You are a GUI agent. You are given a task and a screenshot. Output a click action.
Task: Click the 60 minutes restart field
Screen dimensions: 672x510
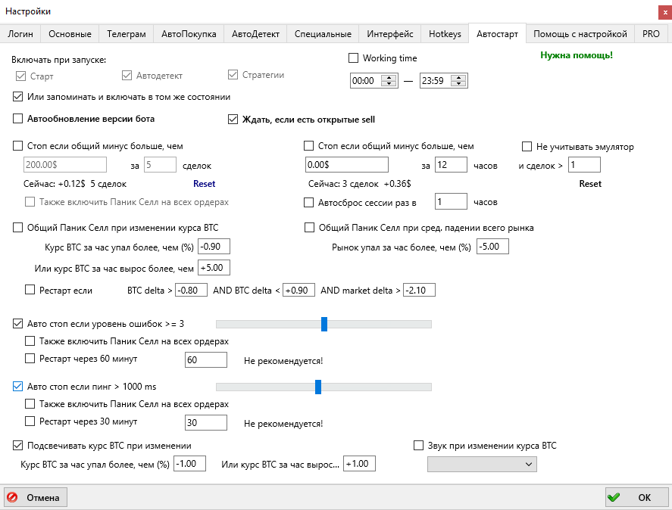pyautogui.click(x=206, y=359)
